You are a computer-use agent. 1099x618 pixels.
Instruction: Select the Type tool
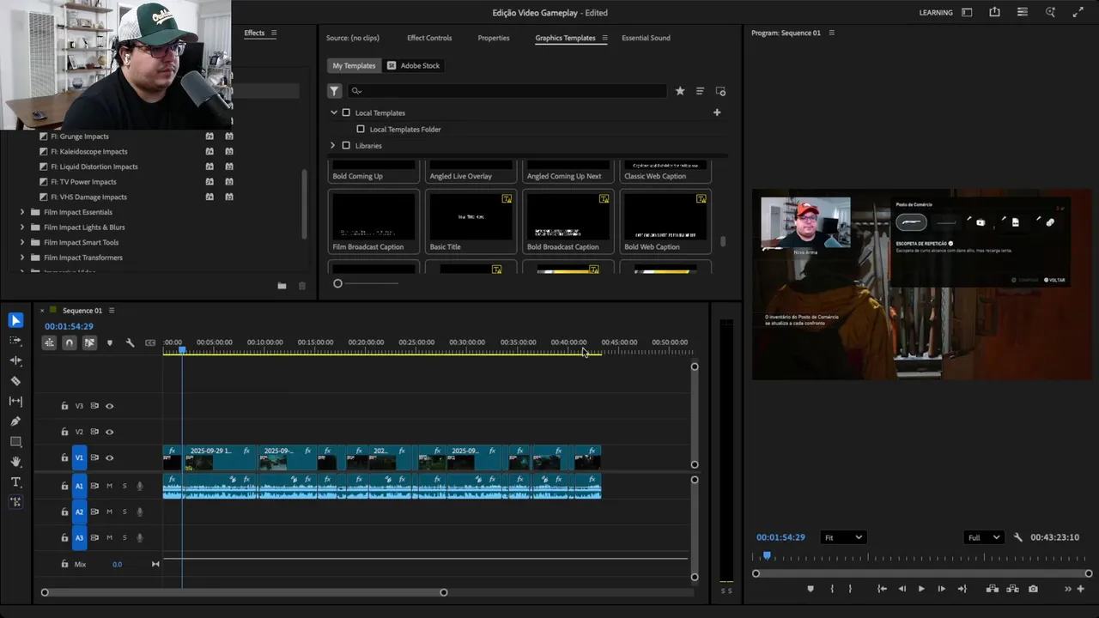(x=15, y=482)
